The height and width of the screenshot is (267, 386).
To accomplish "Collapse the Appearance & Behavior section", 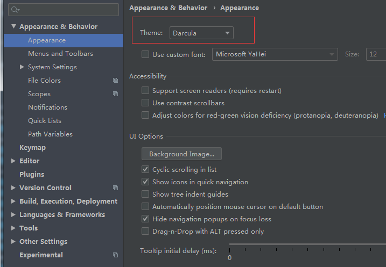I will [13, 27].
